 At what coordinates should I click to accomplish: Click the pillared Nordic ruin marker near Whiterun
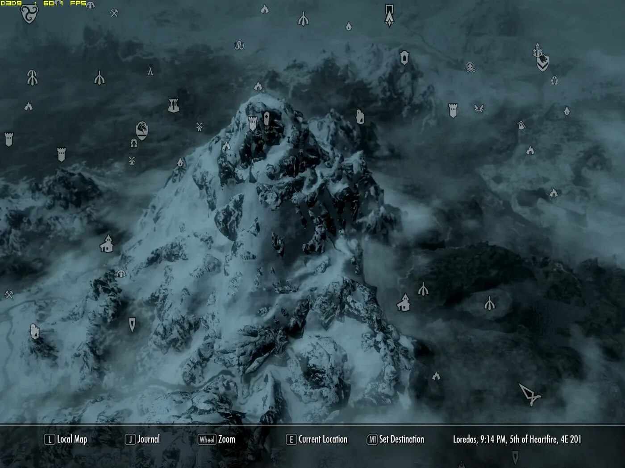click(173, 105)
